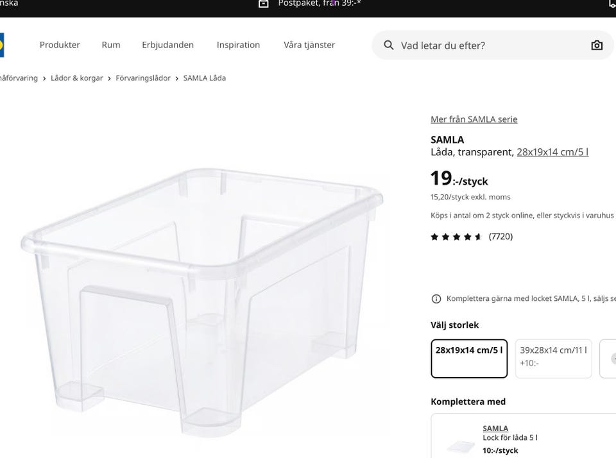This screenshot has height=458, width=616.
Task: Open Våra tjänster menu
Action: point(309,45)
